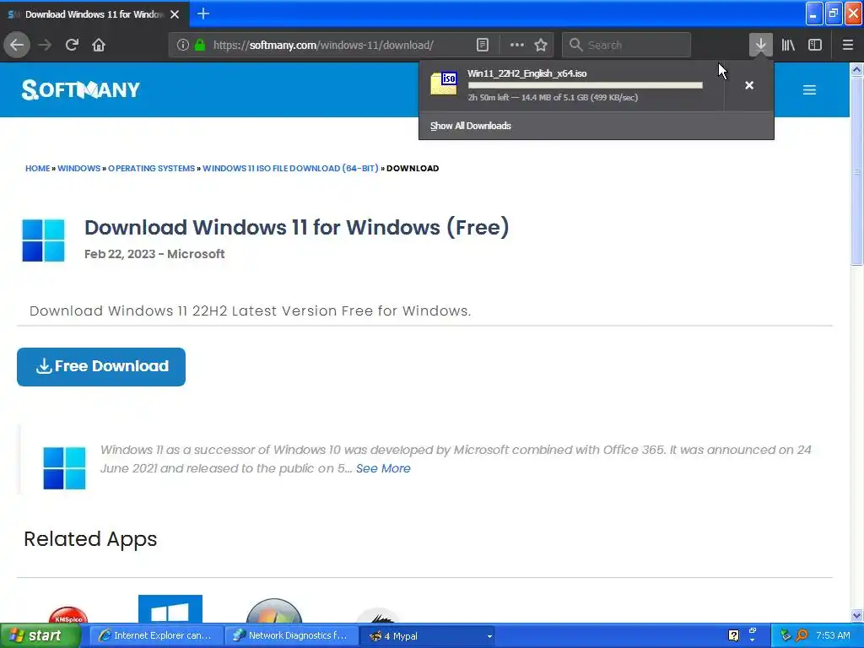Click the 7:53 AM clock
Screen dimensions: 864x648
pos(833,635)
